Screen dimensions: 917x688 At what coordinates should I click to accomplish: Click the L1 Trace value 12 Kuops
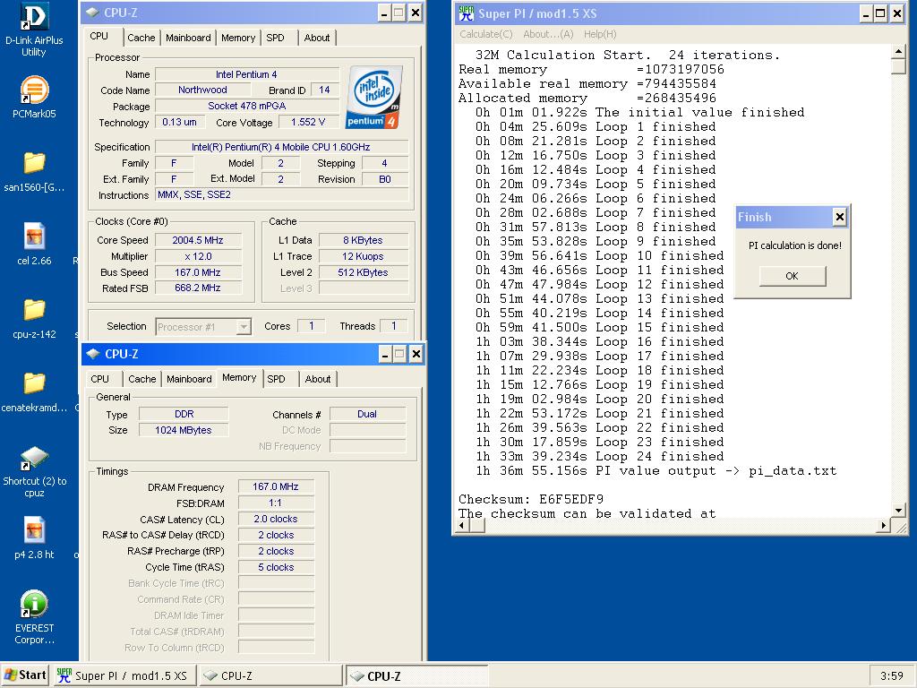pyautogui.click(x=363, y=256)
